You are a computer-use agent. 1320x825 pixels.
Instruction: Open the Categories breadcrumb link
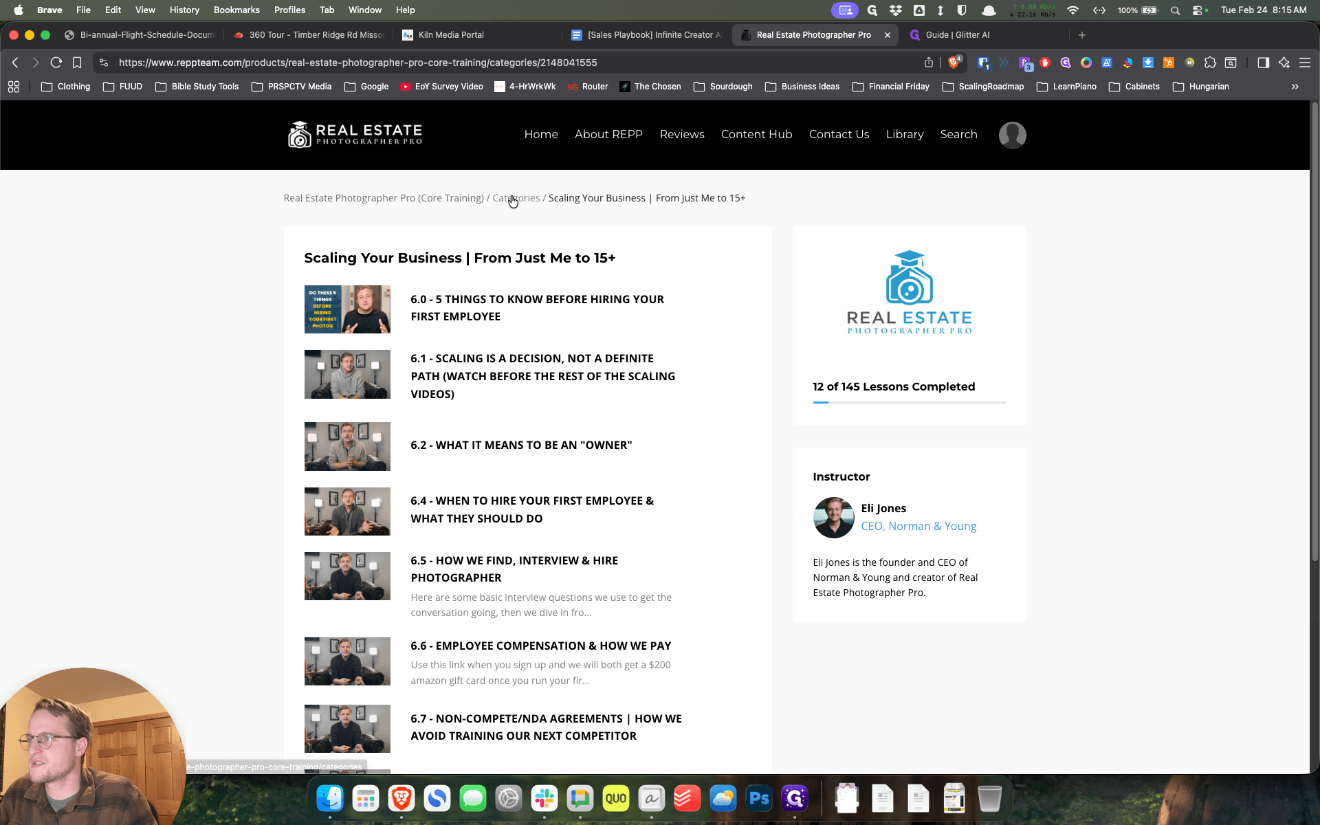(x=516, y=198)
